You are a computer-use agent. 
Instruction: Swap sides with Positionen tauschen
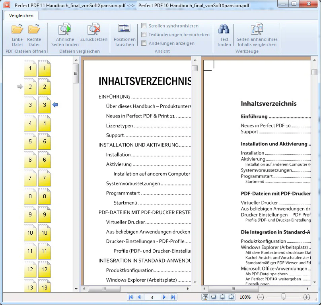click(x=124, y=29)
